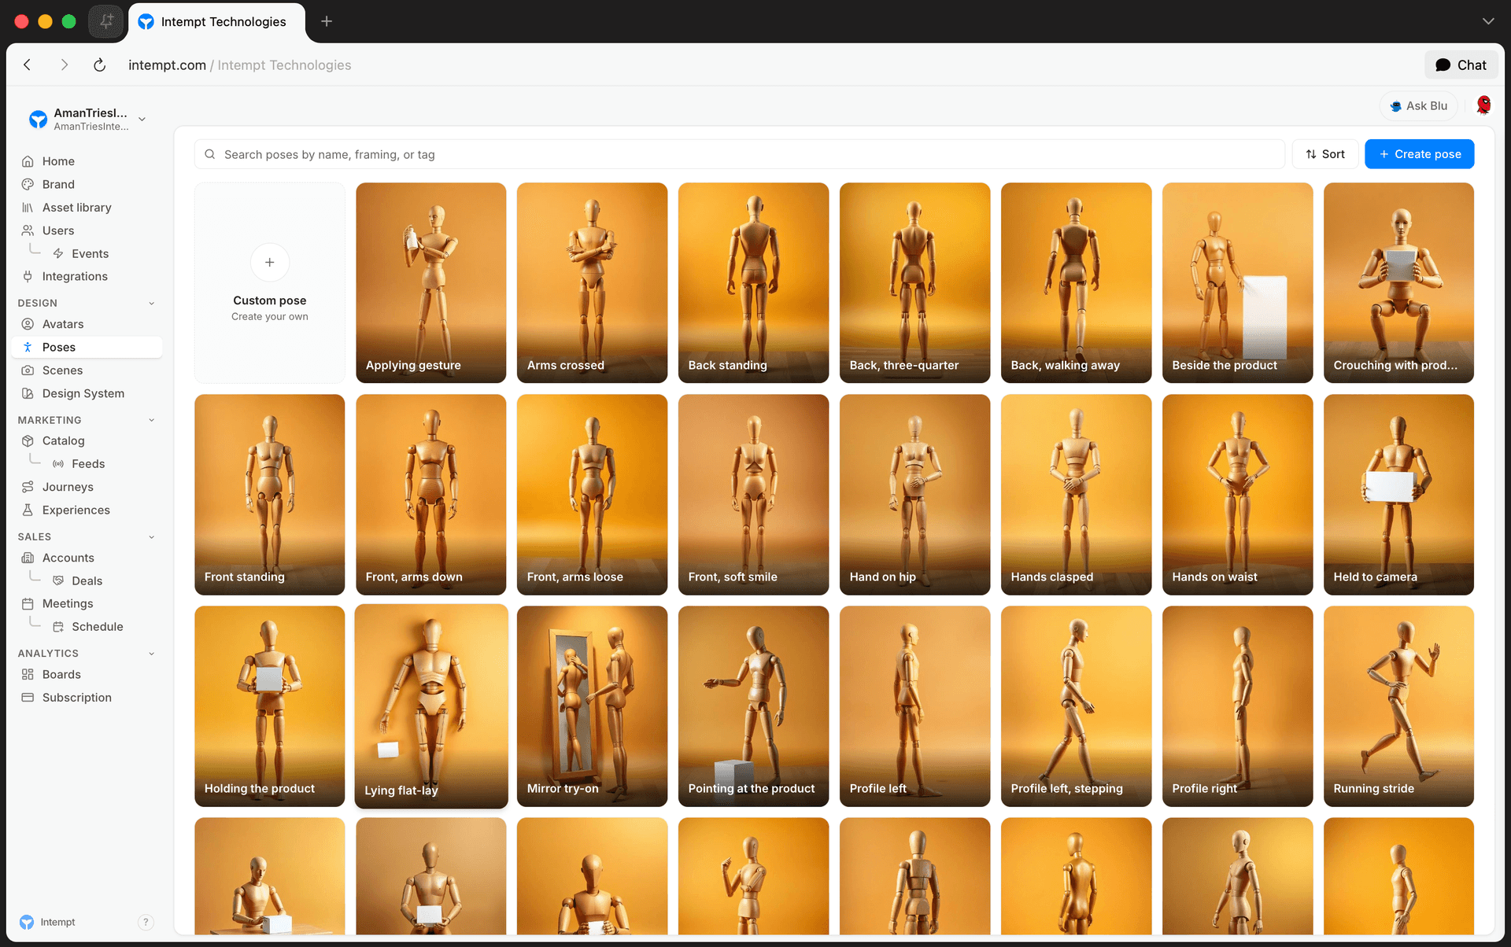Select the Hand on hip pose
The height and width of the screenshot is (947, 1511).
click(x=915, y=495)
